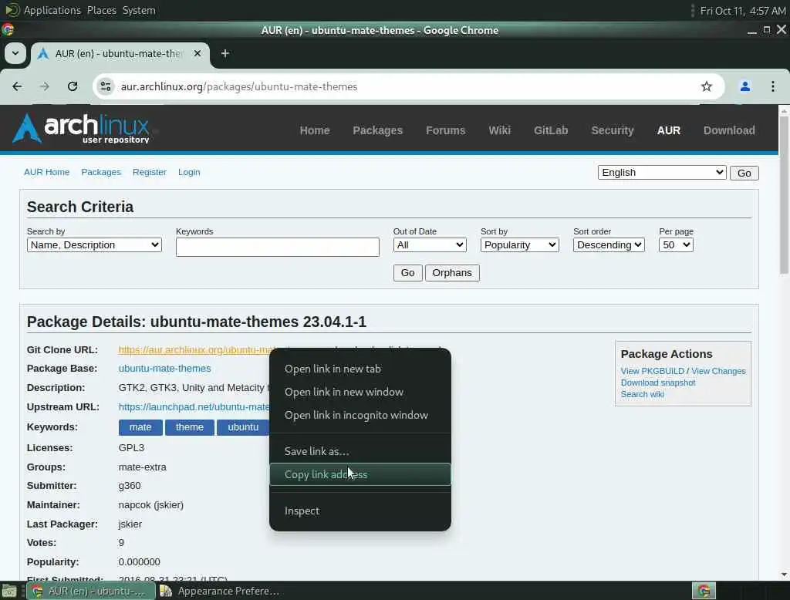
Task: Open the Places menu in top panel
Action: [101, 10]
